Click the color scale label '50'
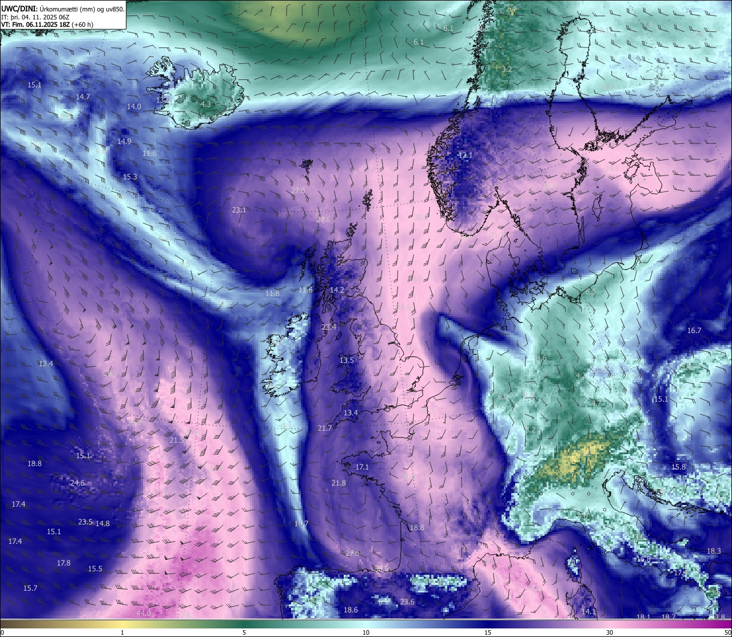 727,632
